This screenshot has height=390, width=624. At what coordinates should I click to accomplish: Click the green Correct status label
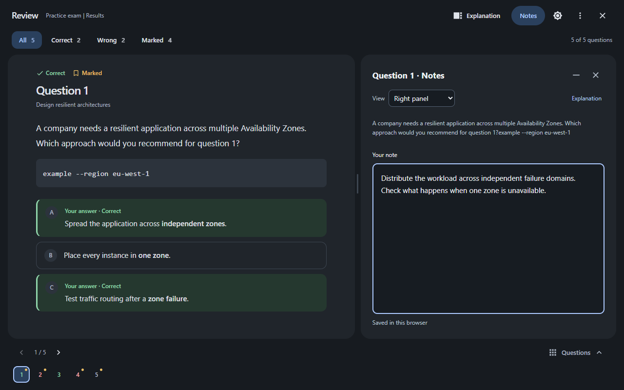point(51,73)
